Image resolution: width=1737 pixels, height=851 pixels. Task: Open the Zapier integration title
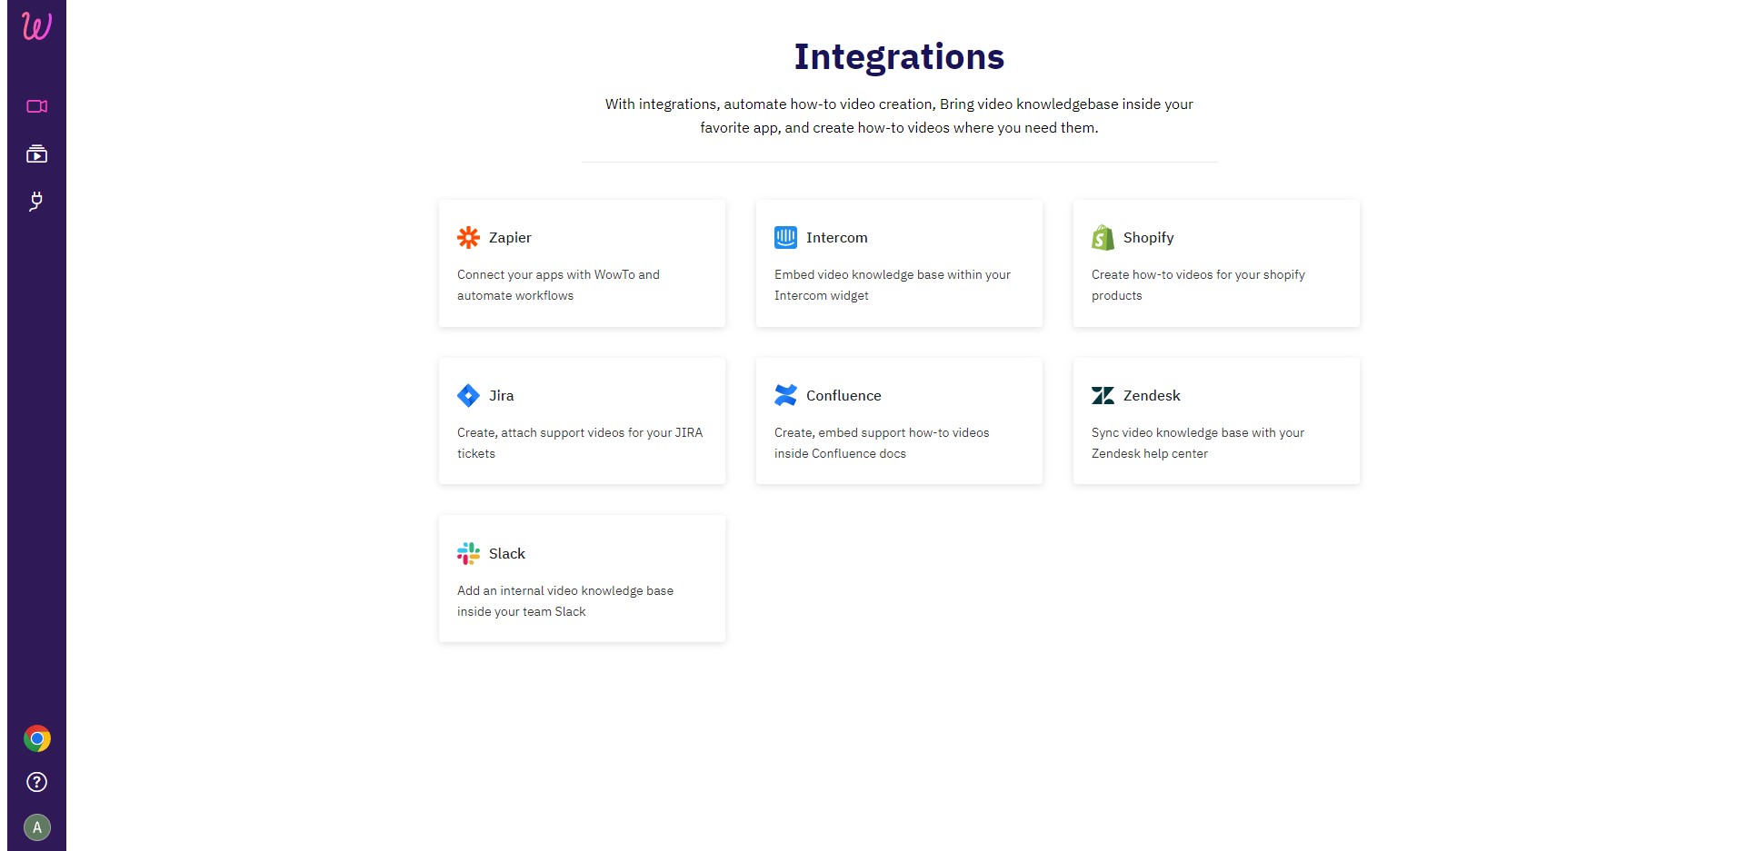point(510,237)
